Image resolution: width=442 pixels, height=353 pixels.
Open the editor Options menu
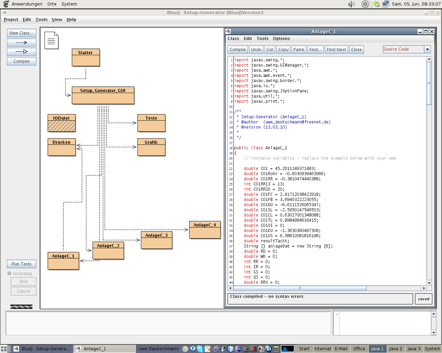[x=281, y=39]
